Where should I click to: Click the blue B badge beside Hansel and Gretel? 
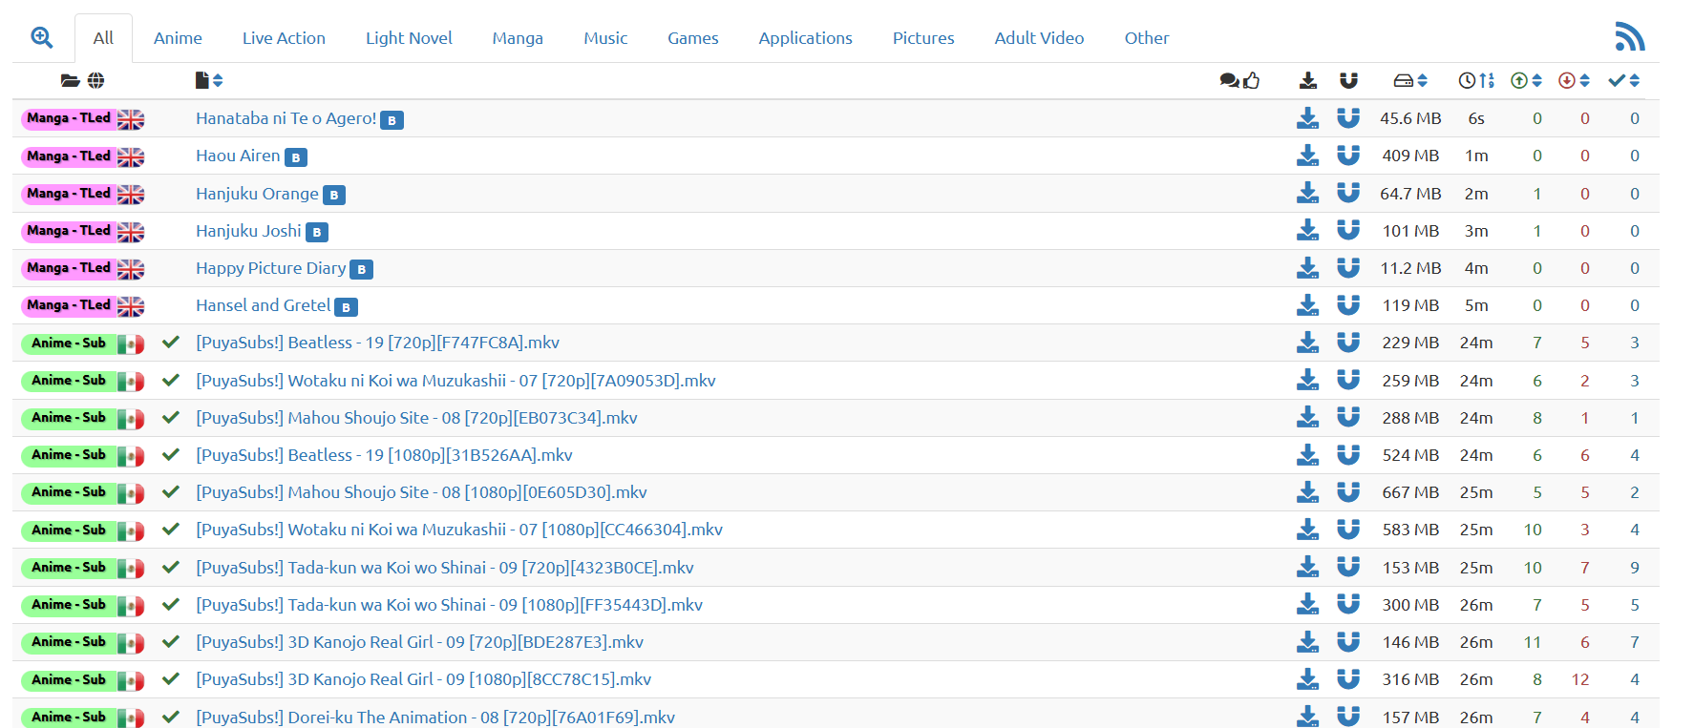point(346,307)
